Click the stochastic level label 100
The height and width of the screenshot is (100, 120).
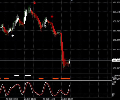coord(114,82)
